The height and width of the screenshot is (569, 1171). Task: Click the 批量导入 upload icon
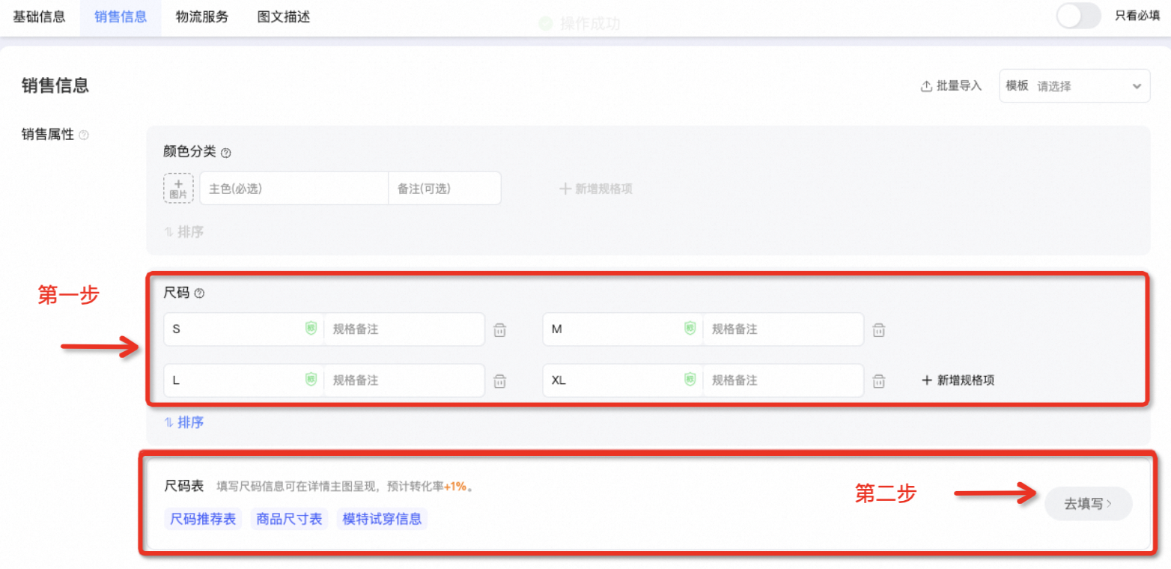(x=926, y=85)
